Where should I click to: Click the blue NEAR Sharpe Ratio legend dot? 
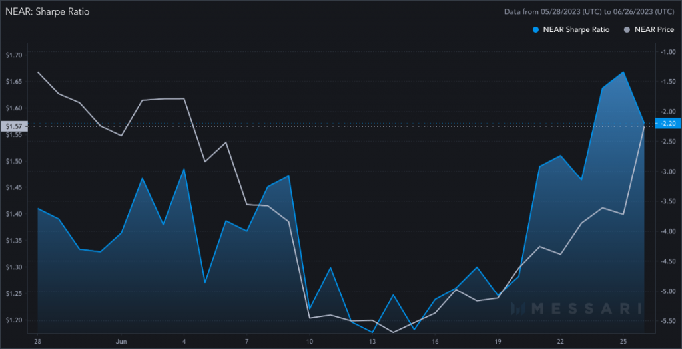tap(536, 29)
